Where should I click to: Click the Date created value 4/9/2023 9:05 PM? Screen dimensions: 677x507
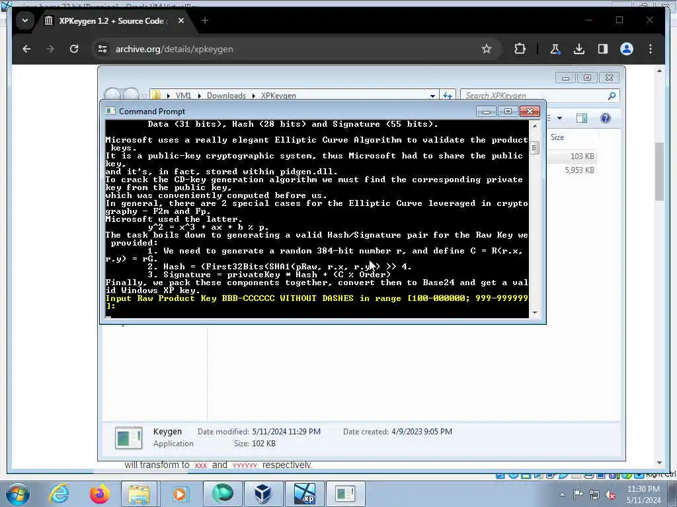(422, 432)
